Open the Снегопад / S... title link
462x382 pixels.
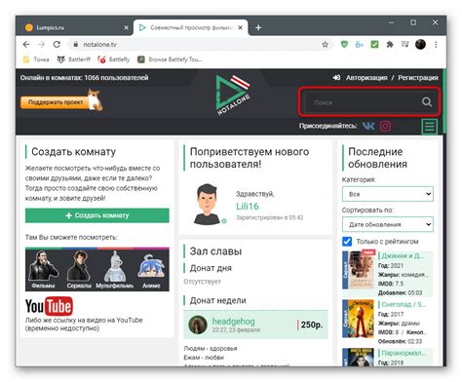click(404, 304)
